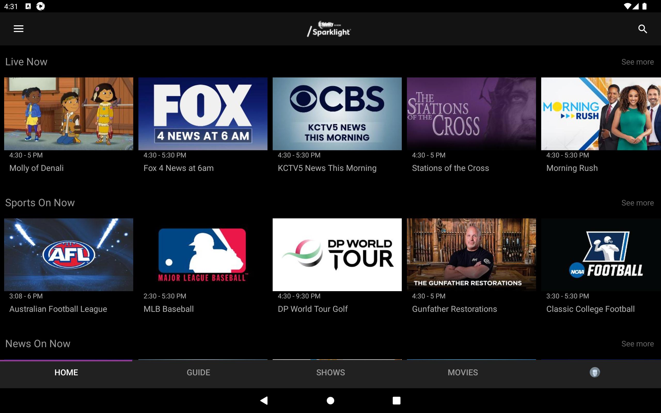Viewport: 661px width, 413px height.
Task: Switch to the SHOWS tab
Action: point(330,372)
